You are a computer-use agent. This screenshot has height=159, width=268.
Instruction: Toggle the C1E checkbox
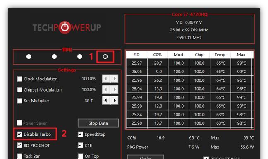(x=81, y=145)
